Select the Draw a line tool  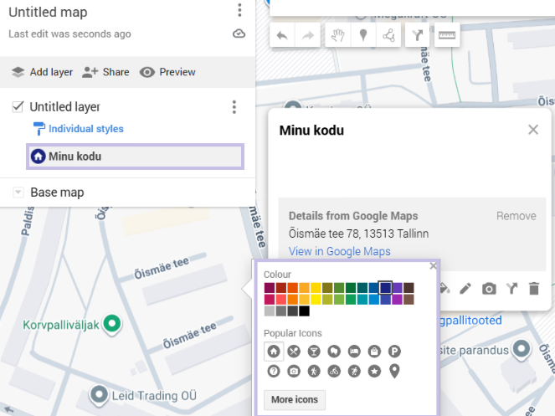click(x=388, y=35)
